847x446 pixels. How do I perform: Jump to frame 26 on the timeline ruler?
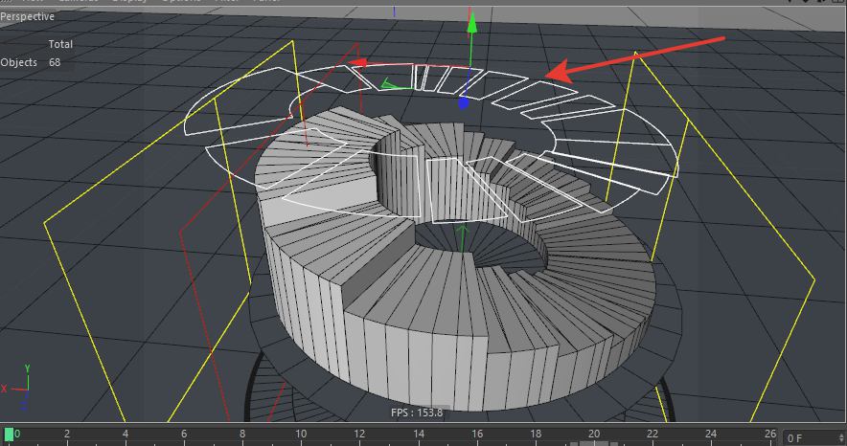point(769,434)
